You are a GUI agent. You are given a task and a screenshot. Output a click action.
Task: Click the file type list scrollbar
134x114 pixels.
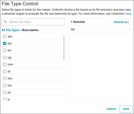64,48
